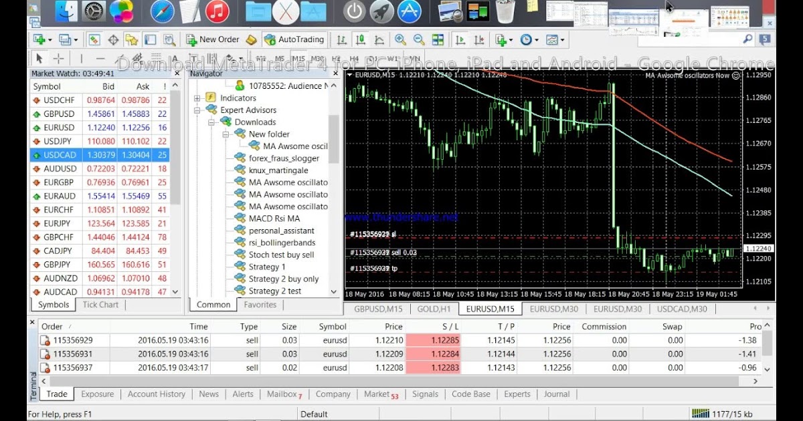The image size is (803, 421).
Task: Open MetaEditor via the yellow book icon
Action: (x=251, y=39)
